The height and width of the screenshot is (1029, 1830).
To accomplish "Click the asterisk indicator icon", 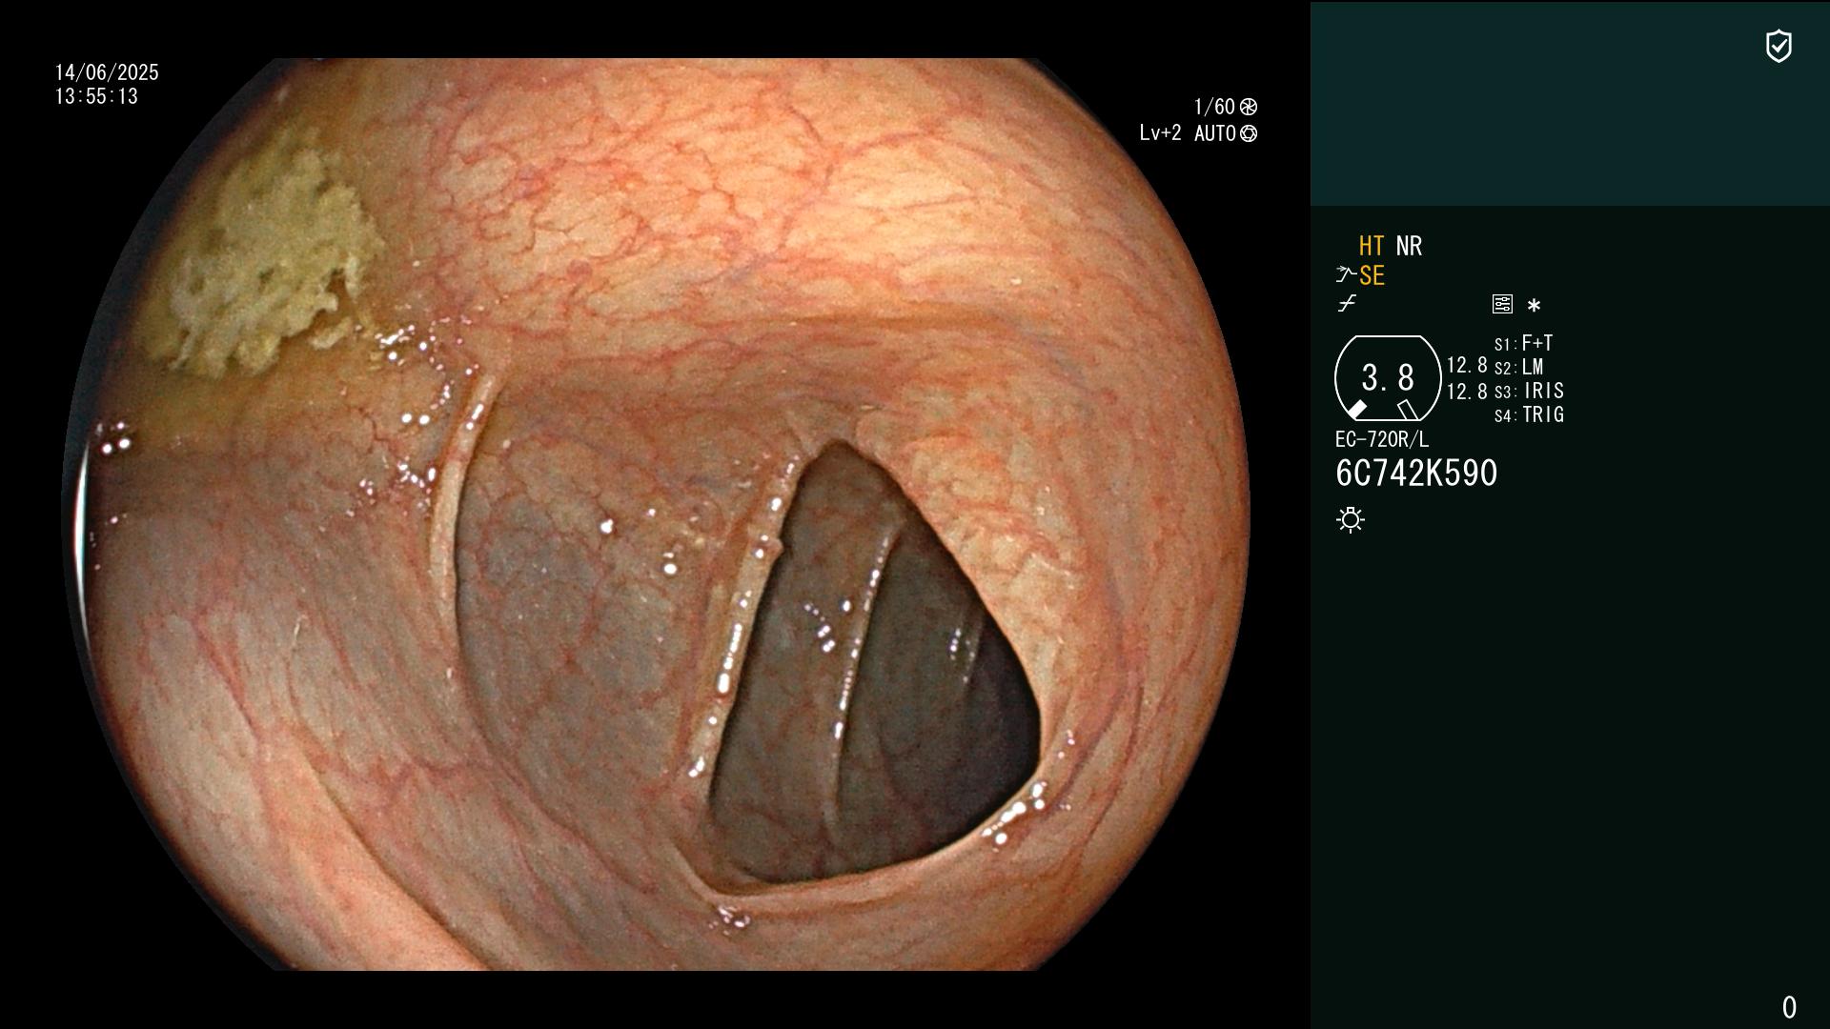I will [x=1534, y=305].
